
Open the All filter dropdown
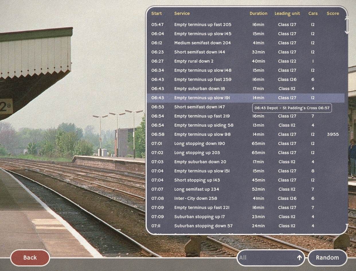(x=271, y=258)
